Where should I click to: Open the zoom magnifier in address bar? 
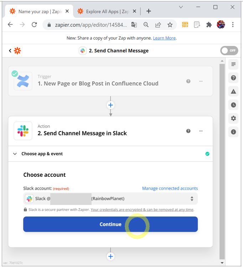[146, 25]
